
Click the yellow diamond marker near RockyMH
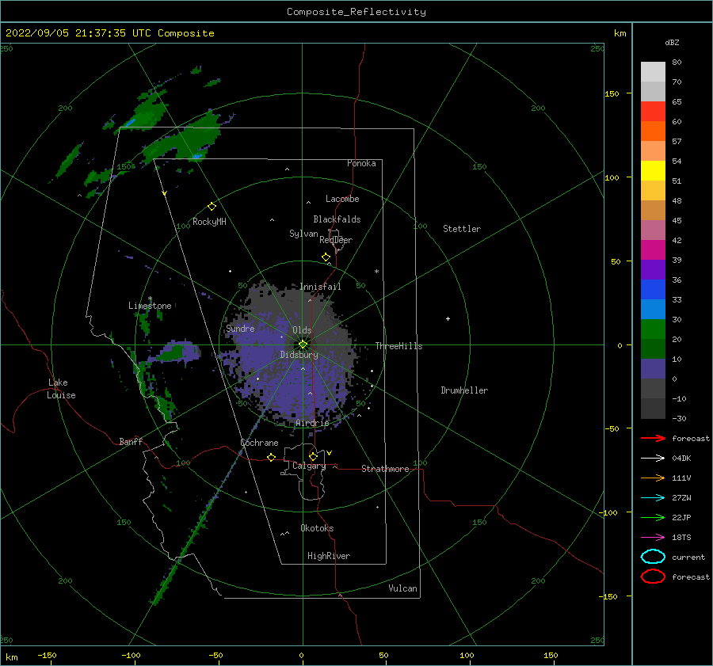212,207
